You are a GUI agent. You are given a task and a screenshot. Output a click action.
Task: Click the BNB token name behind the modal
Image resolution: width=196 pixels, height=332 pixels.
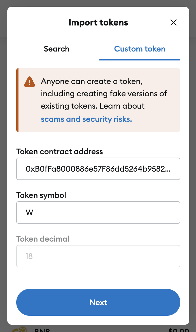tap(43, 330)
